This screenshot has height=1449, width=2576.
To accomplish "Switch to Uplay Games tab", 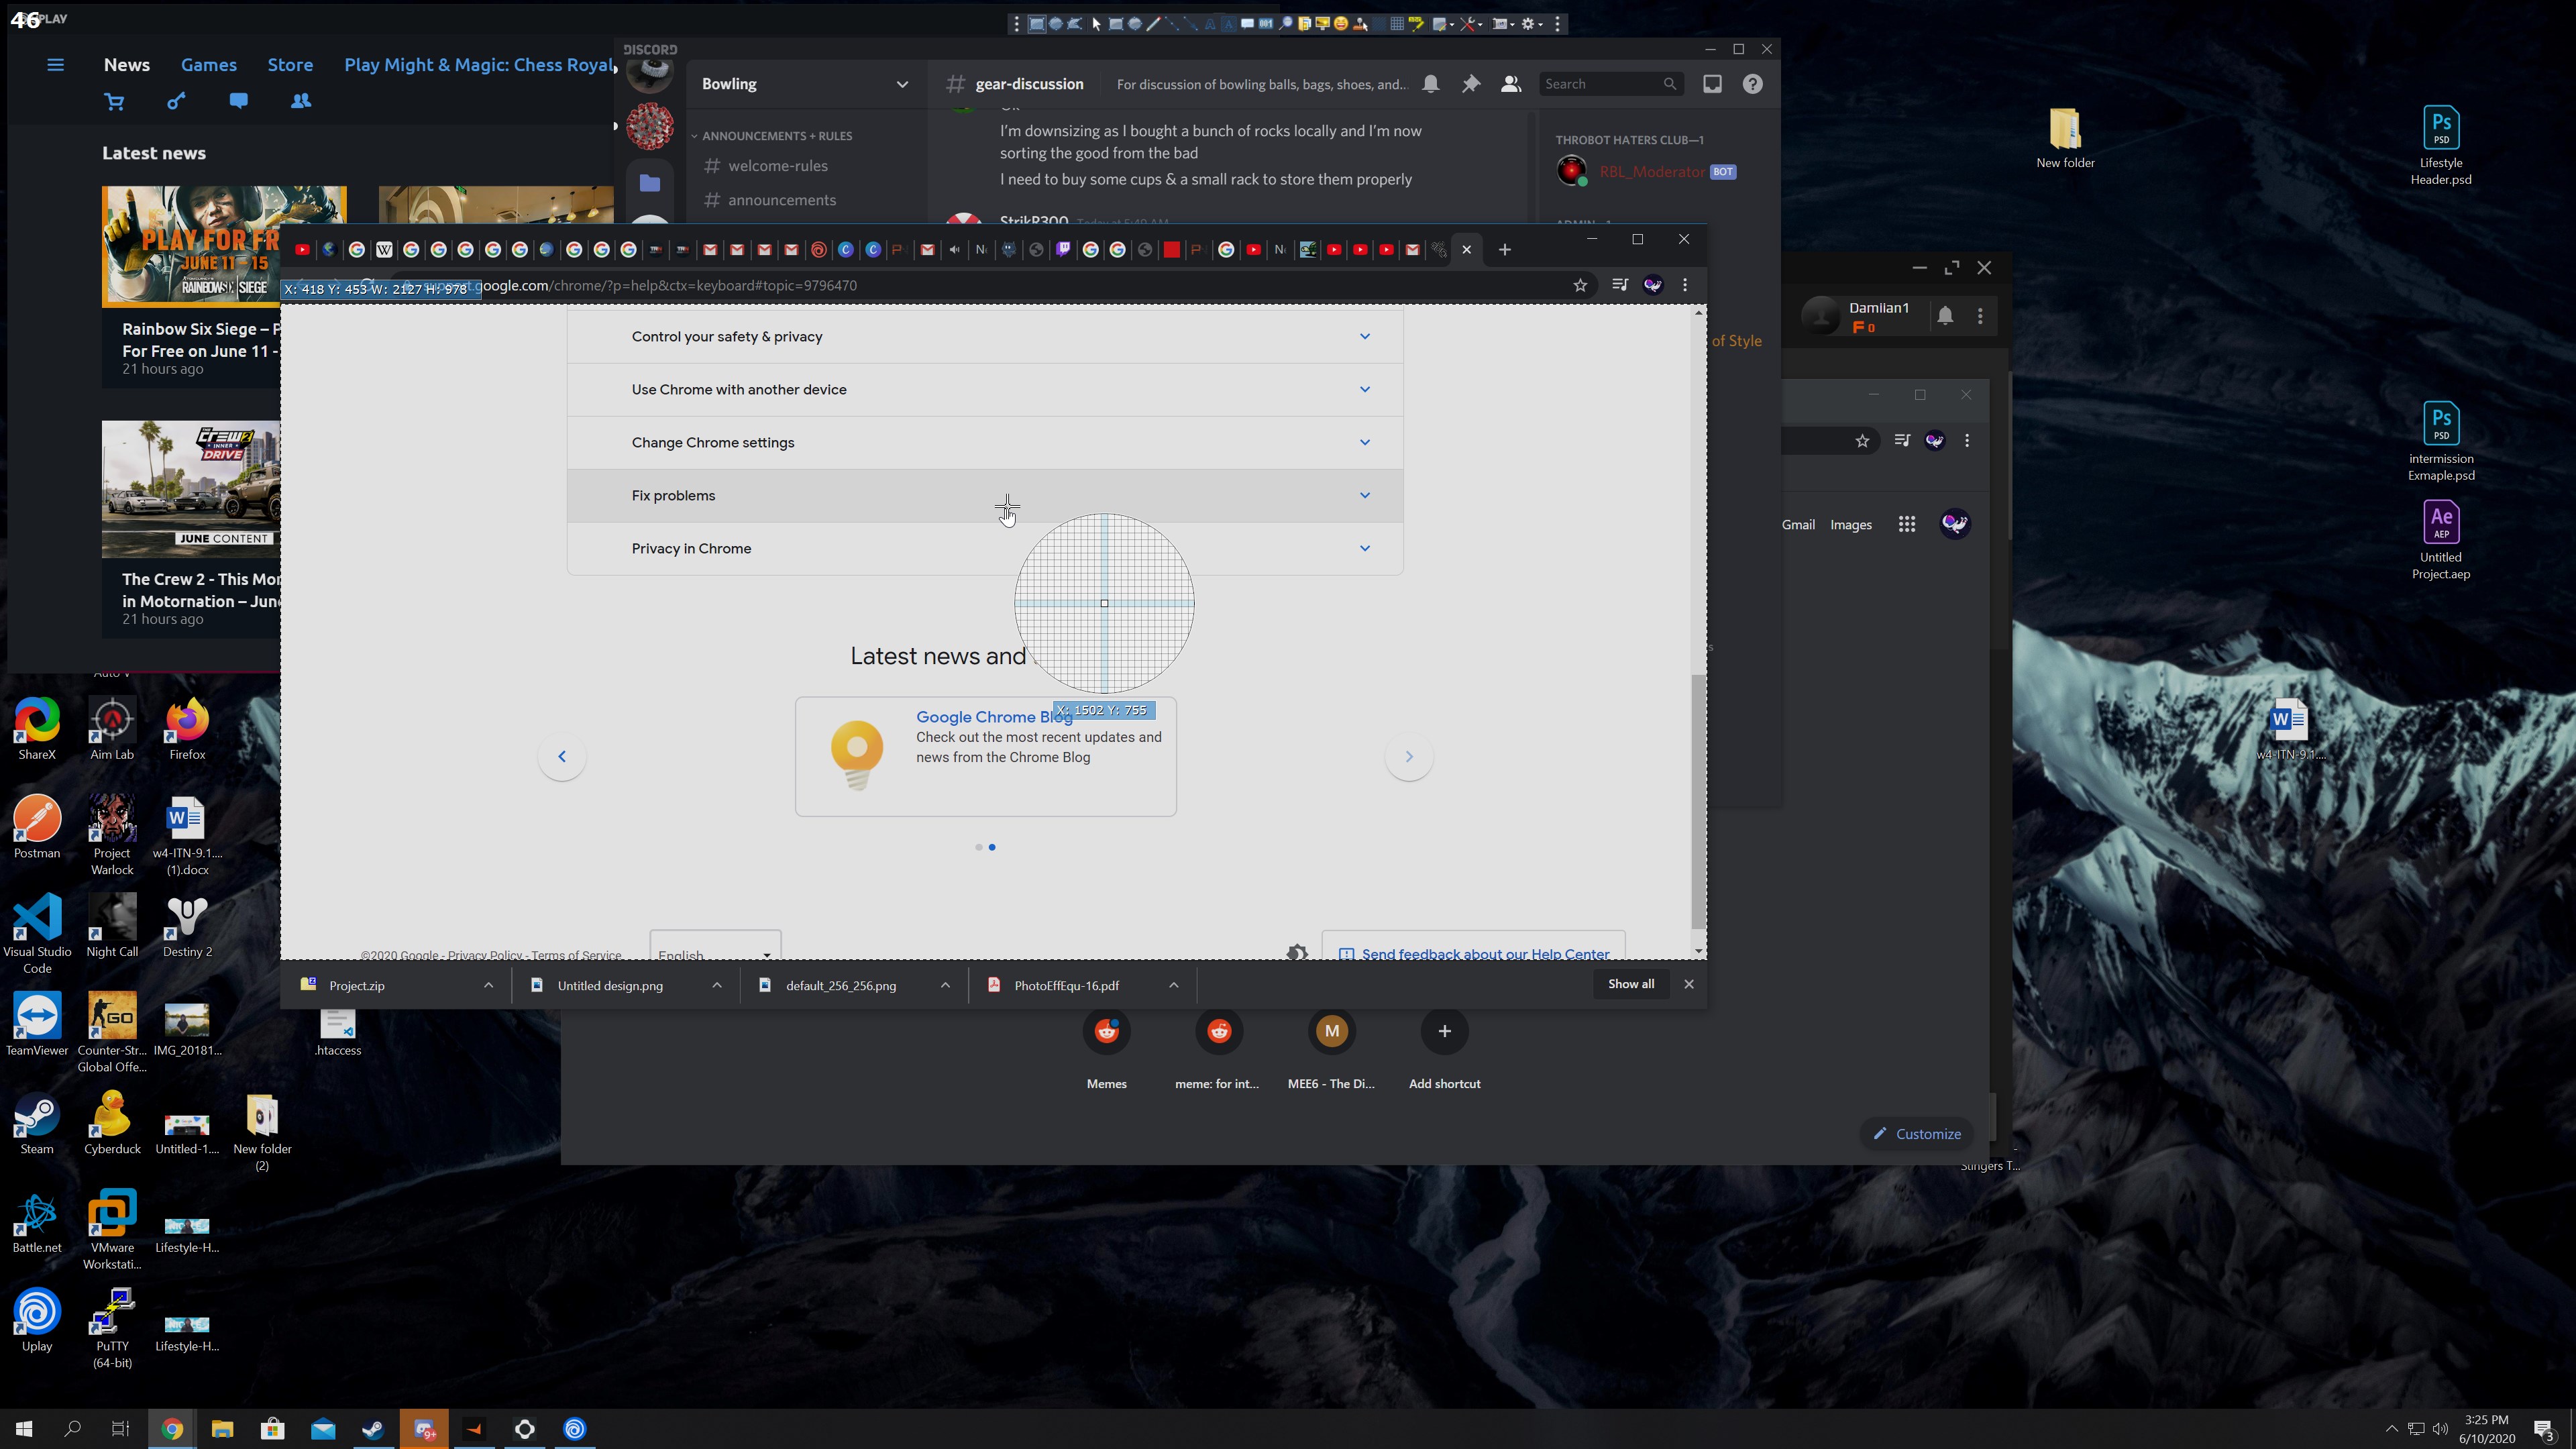I will pos(208,65).
